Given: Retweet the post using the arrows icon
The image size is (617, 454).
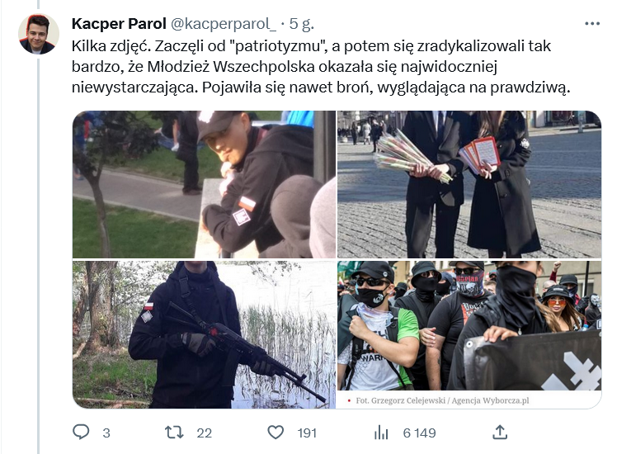Looking at the screenshot, I should coord(174,433).
